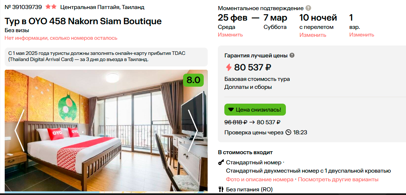
Task: Click the clock icon near 18:23
Action: pos(288,132)
